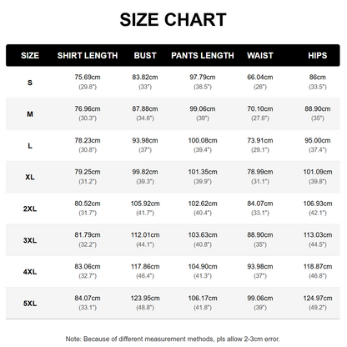Viewport: 347px width, 347px height.
Task: Click the 2XL size row label
Action: [x=30, y=209]
